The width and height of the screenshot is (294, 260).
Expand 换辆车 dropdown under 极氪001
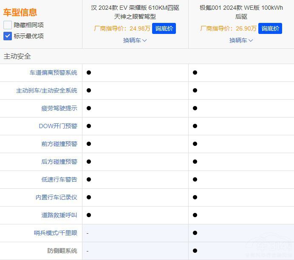[x=241, y=40]
